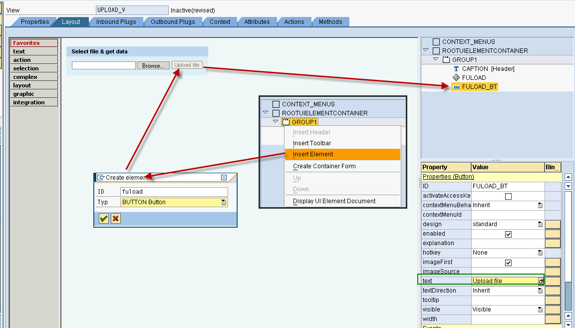Viewport: 575px width, 328px height.
Task: Uncheck the imageFirst property checkbox
Action: 508,262
